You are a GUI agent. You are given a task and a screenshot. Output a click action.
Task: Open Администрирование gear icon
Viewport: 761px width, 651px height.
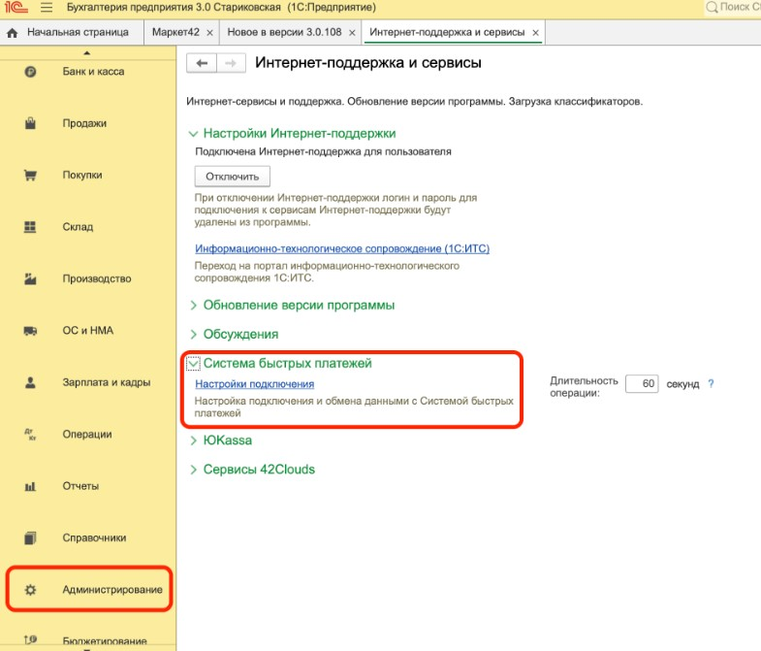pos(30,590)
